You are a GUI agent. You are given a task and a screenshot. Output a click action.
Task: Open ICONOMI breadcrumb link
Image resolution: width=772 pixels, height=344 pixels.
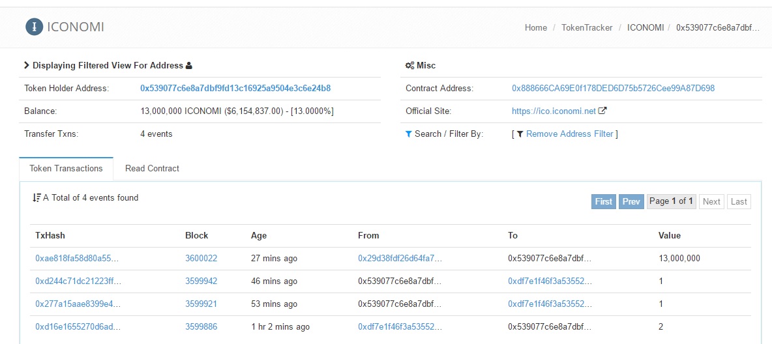pos(646,27)
